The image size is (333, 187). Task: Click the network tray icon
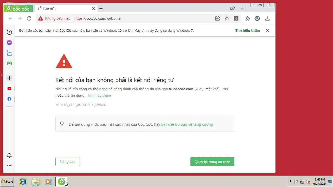[x=302, y=182]
